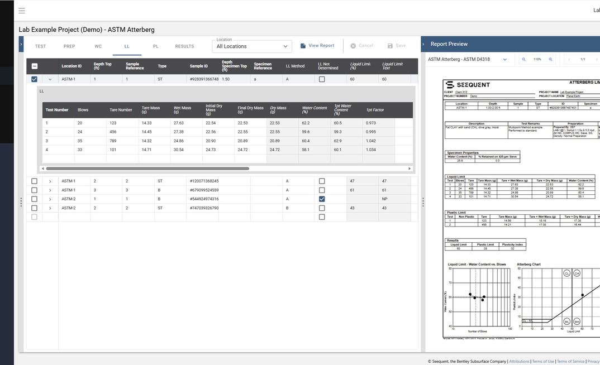Open the All Locations dropdown
600x365 pixels.
coord(252,46)
